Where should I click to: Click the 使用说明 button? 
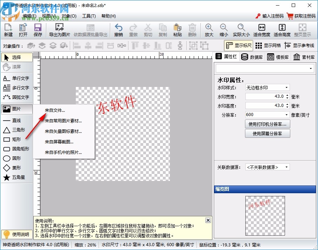coord(16,235)
